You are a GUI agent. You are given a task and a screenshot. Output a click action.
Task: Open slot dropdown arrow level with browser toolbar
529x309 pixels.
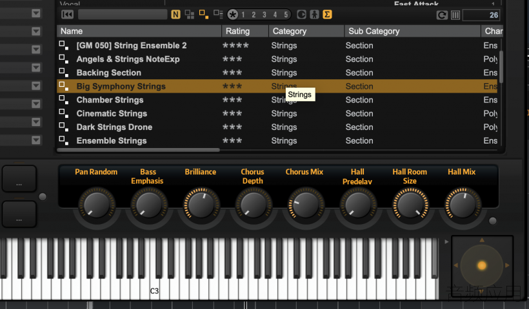(35, 13)
